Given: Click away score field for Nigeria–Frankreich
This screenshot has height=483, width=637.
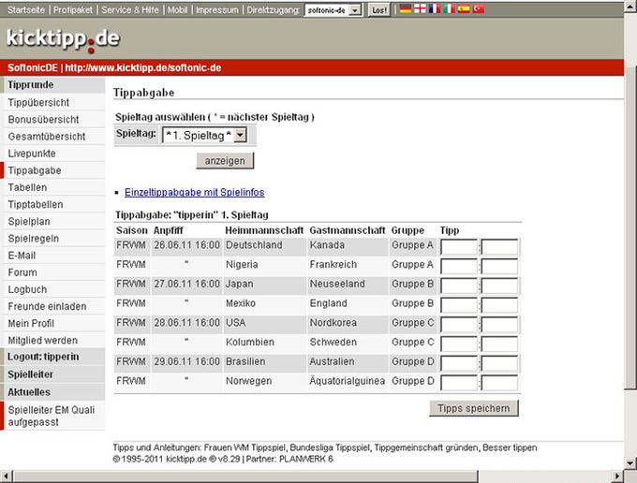Looking at the screenshot, I should point(499,266).
